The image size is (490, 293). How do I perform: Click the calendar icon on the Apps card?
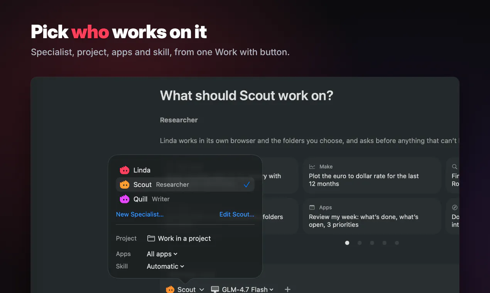point(312,207)
